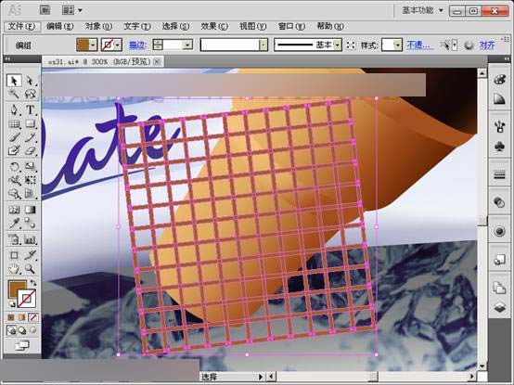
Task: Select the Mesh tool
Action: coord(14,210)
